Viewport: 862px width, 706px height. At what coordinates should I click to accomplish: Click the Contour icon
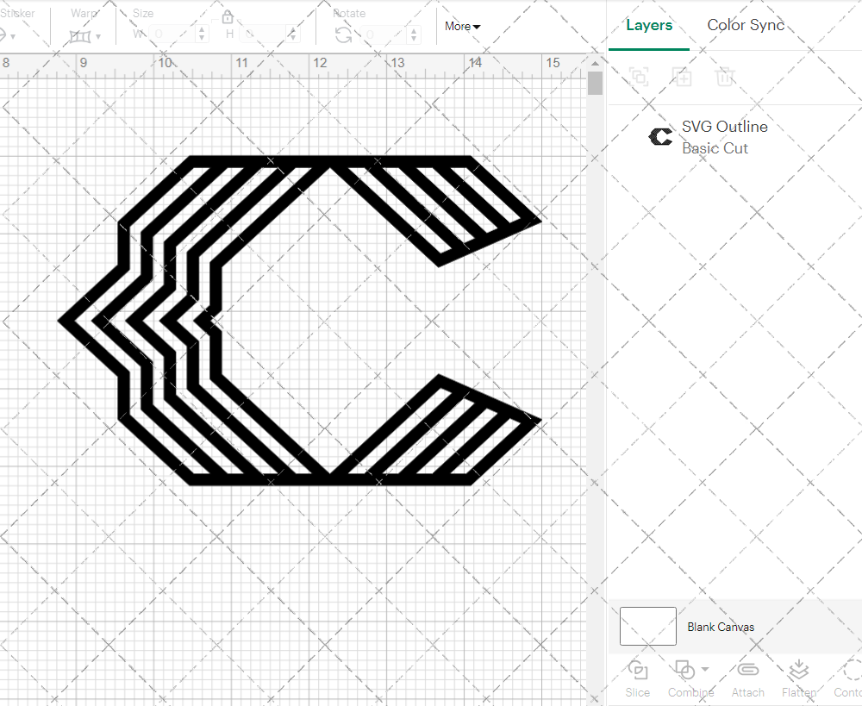coord(851,671)
